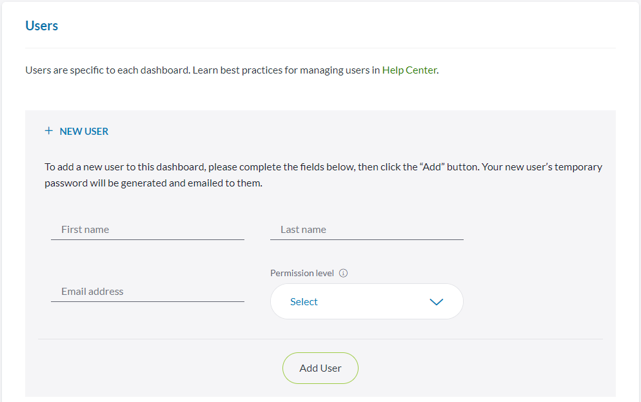Click the Permission level info icon
The height and width of the screenshot is (402, 641).
coord(343,273)
